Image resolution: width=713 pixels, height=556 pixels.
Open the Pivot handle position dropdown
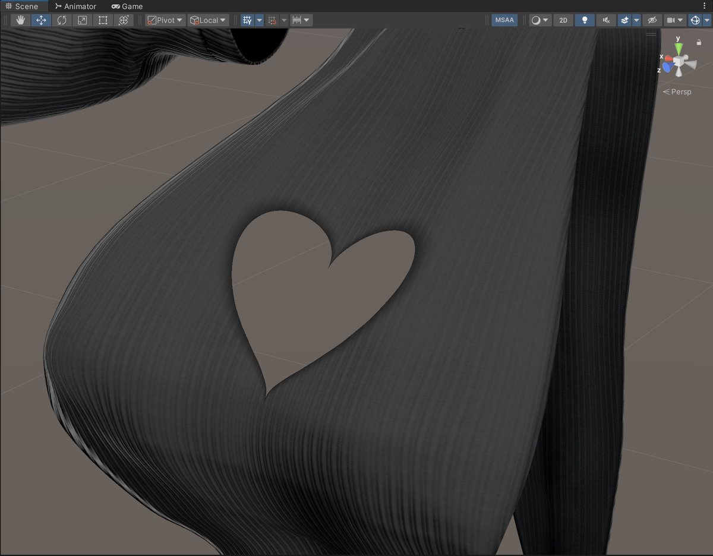click(x=165, y=20)
